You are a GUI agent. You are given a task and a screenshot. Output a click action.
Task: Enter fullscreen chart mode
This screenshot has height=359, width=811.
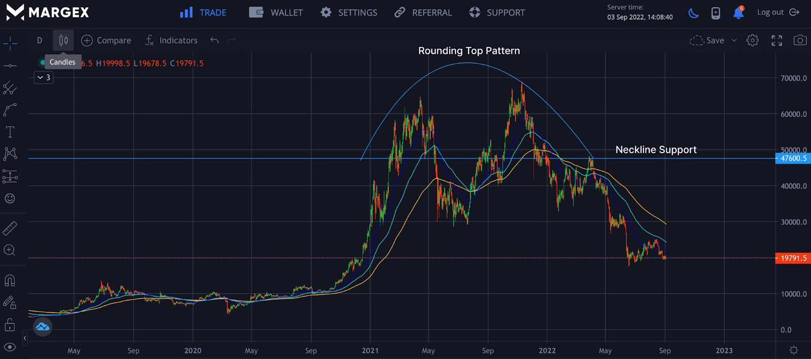click(x=777, y=41)
